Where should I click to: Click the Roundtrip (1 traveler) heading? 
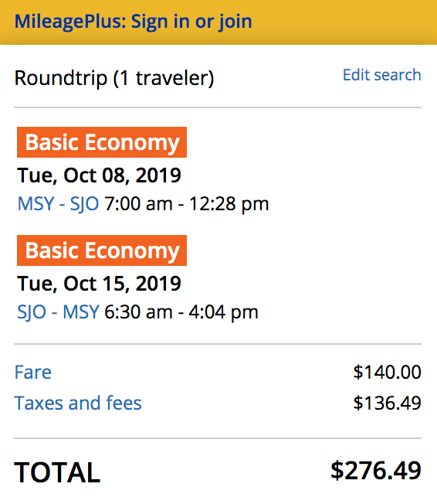click(x=114, y=78)
